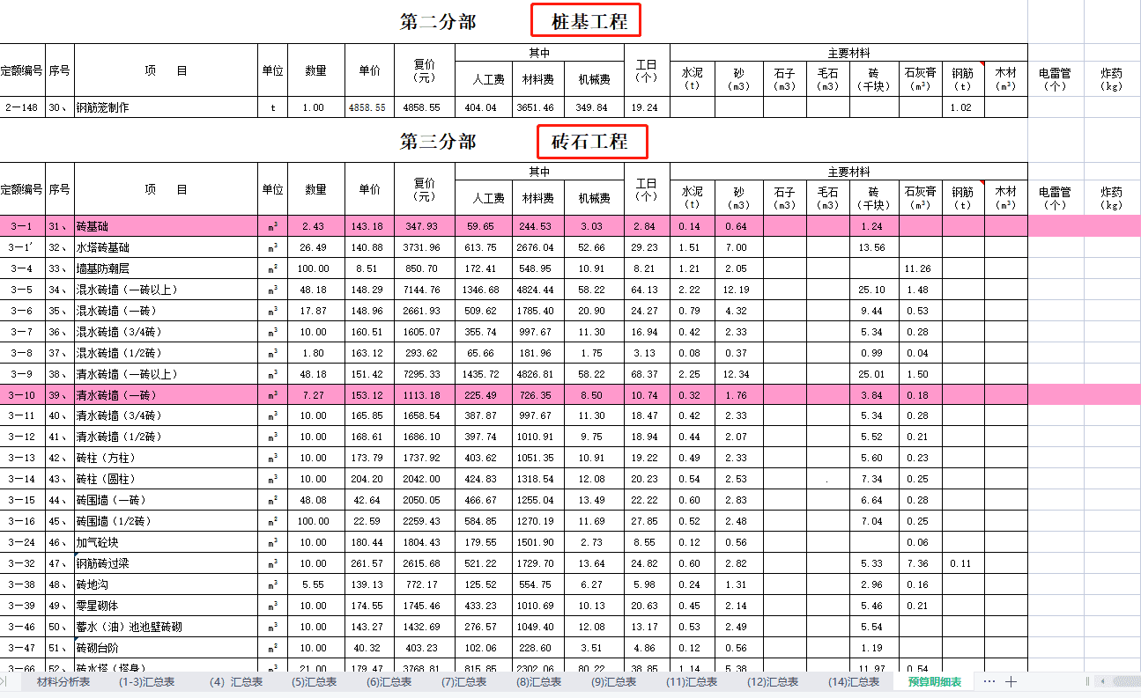Click the 第二分部 title text
Screen dimensions: 1141x698
point(438,22)
